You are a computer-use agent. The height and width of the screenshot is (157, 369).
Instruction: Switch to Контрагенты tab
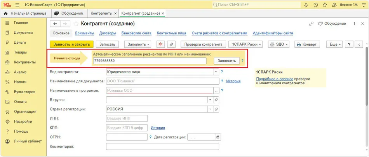101,14
